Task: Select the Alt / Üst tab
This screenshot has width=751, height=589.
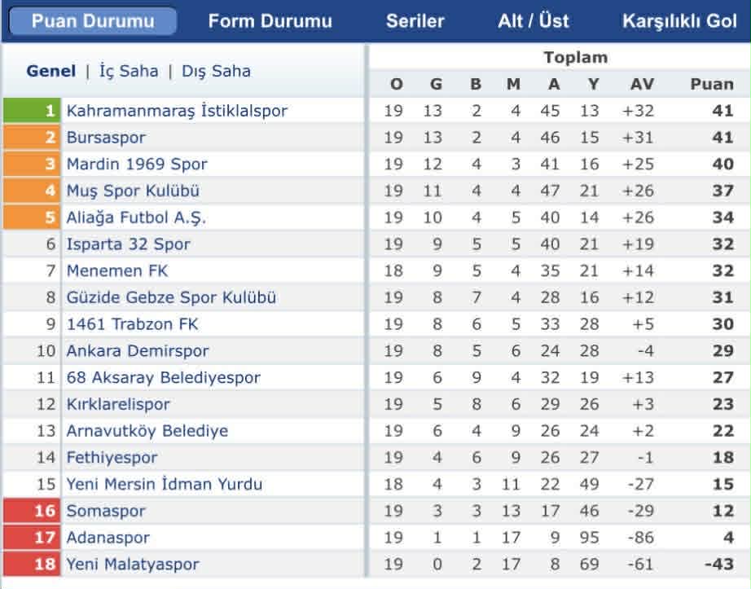Action: click(x=534, y=21)
